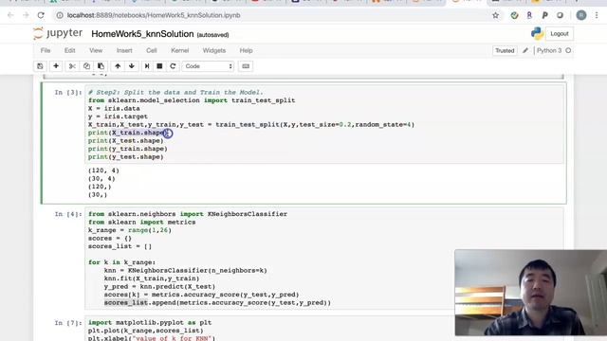
Task: Open the Cell menu
Action: 152,50
